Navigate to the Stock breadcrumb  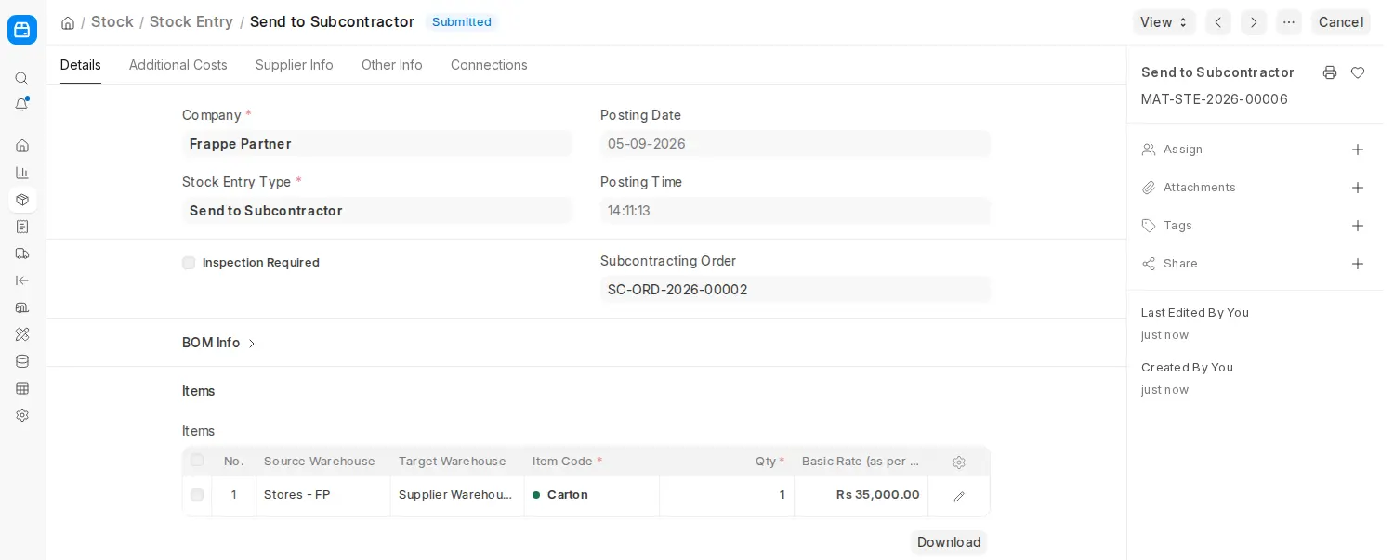(x=112, y=21)
